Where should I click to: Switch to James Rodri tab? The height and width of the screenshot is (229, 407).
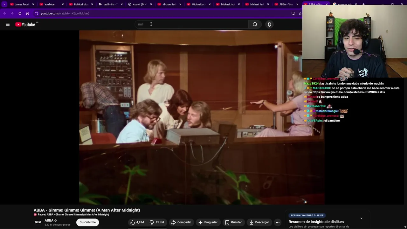[21, 4]
